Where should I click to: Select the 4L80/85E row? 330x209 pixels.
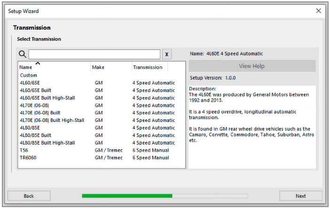102,128
